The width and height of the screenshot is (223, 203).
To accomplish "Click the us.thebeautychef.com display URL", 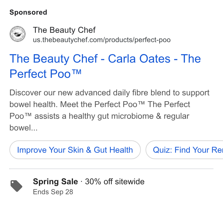I will 102,40.
